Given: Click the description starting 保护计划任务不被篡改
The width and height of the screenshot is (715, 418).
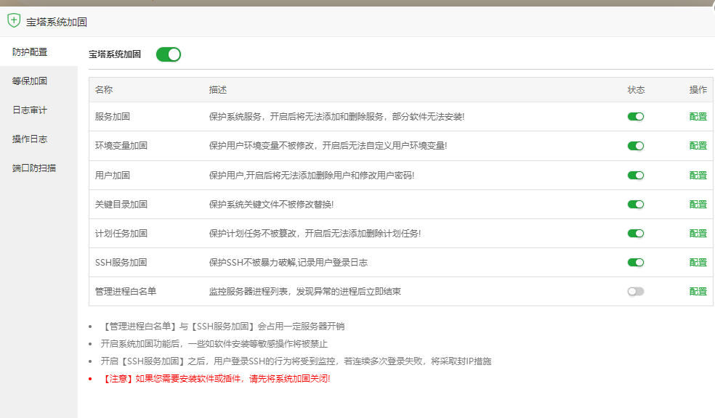Looking at the screenshot, I should pos(315,234).
